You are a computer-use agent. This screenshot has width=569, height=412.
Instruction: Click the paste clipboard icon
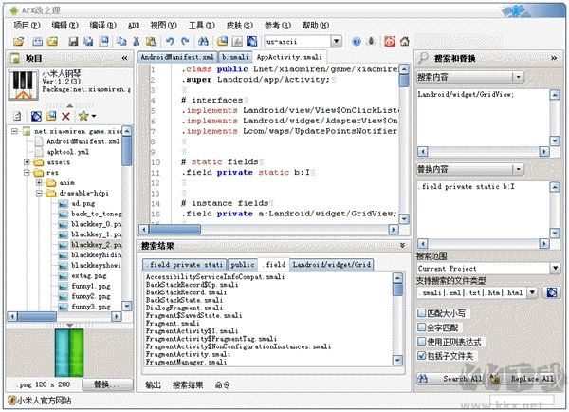pos(151,42)
